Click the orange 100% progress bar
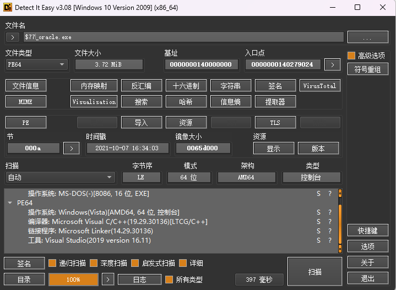Image resolution: width=396 pixels, height=290 pixels. coord(73,280)
